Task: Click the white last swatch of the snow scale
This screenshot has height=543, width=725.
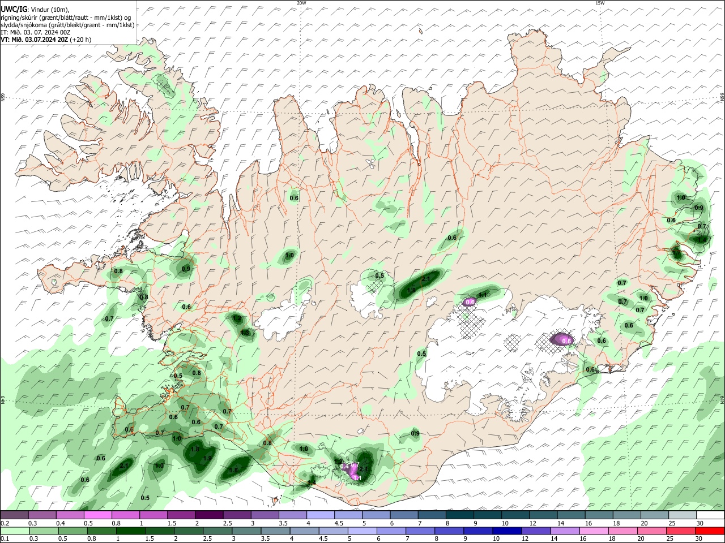Action: 710,515
